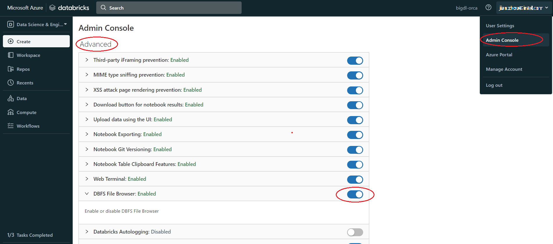Image resolution: width=553 pixels, height=244 pixels.
Task: Click the Databricks logo in header
Action: tap(69, 8)
